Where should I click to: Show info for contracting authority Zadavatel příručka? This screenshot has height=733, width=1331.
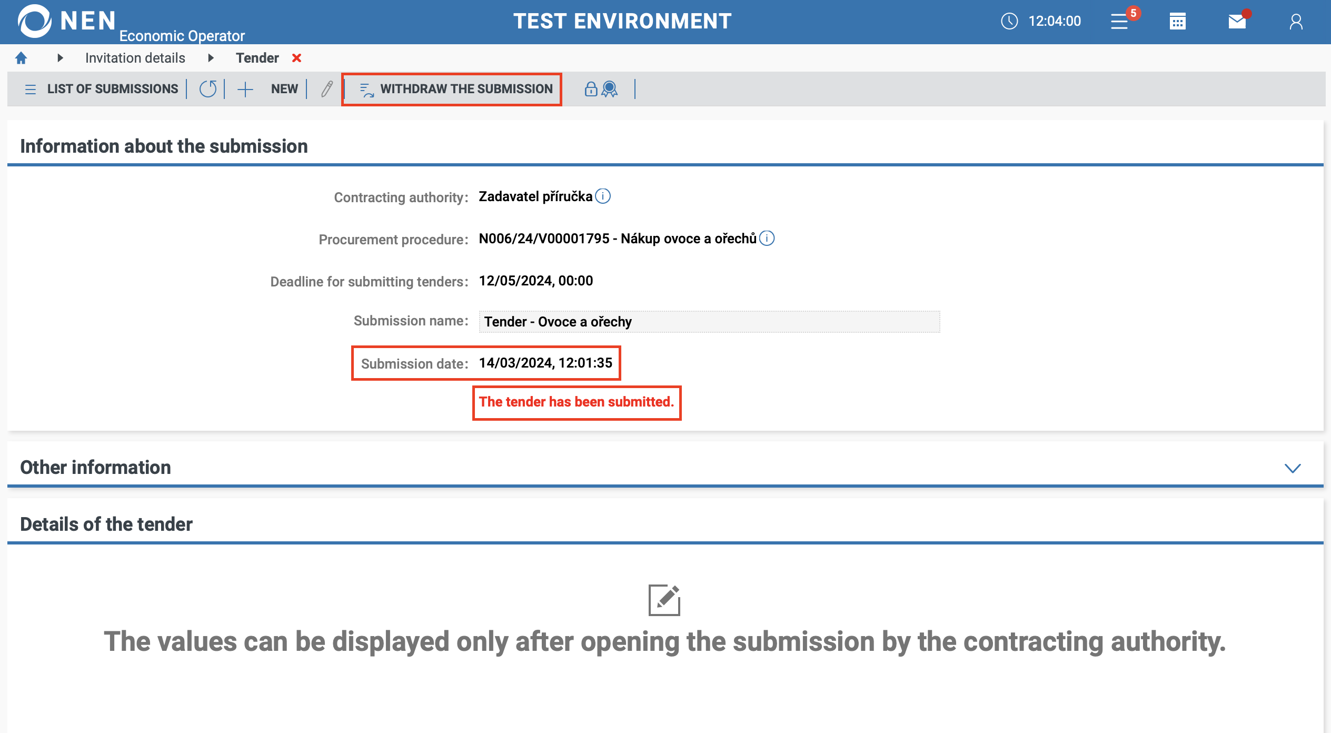tap(603, 196)
